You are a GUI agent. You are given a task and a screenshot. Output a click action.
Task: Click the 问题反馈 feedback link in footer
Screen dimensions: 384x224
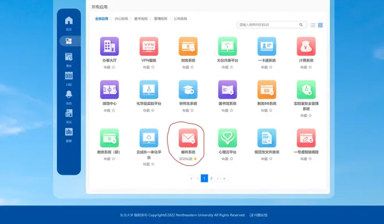coord(258,215)
